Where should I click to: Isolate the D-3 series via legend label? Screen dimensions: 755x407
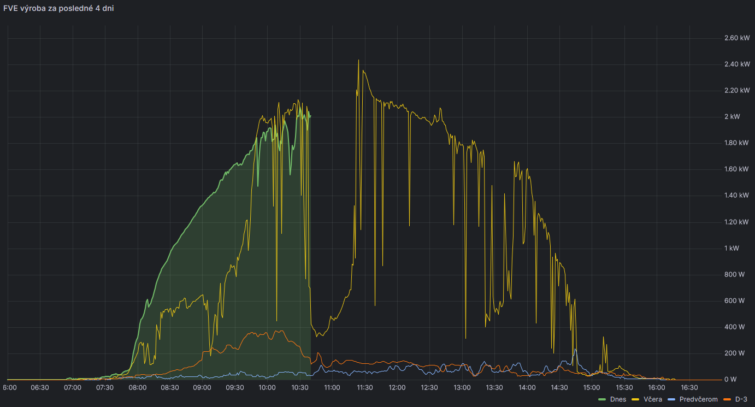(x=741, y=399)
